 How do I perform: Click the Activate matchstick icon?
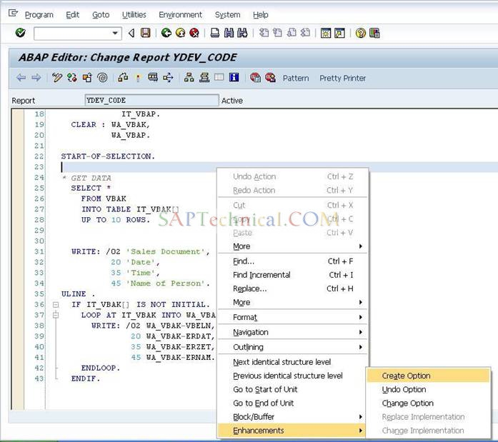(138, 78)
